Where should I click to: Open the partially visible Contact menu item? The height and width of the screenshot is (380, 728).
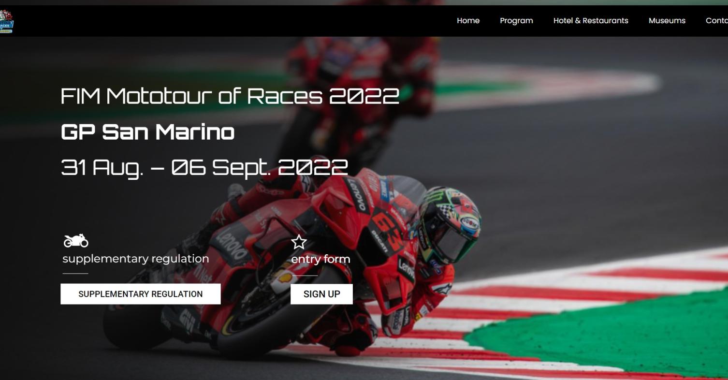point(717,21)
